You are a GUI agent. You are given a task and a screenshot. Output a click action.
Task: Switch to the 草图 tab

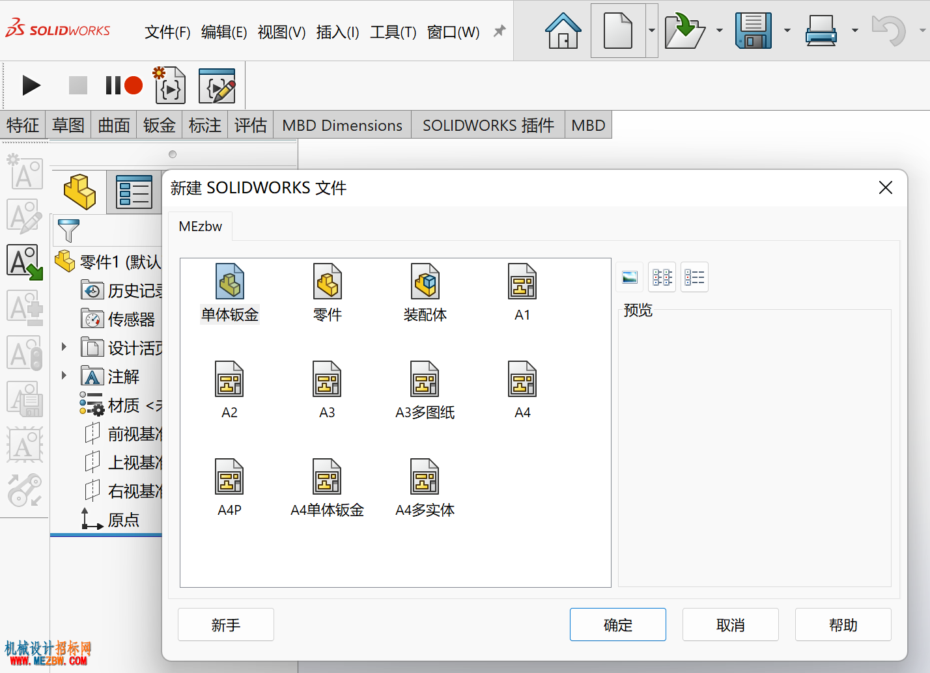click(x=68, y=125)
